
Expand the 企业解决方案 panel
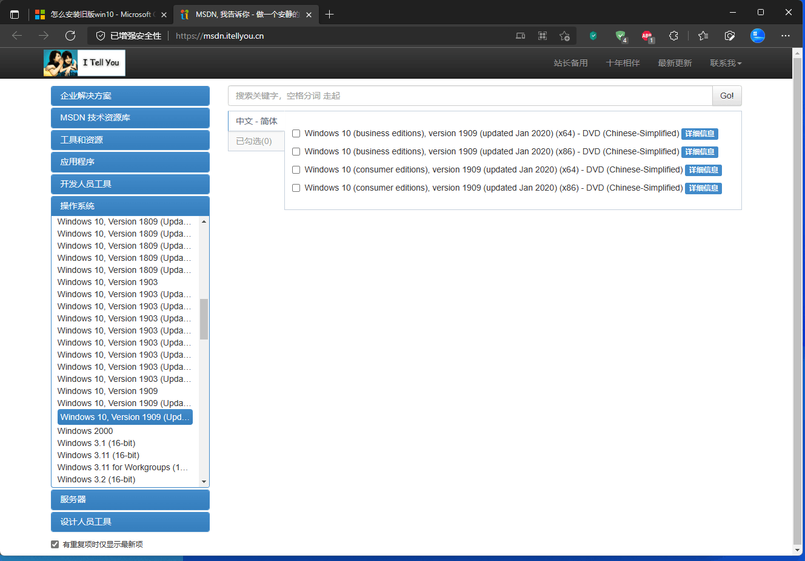(x=130, y=96)
